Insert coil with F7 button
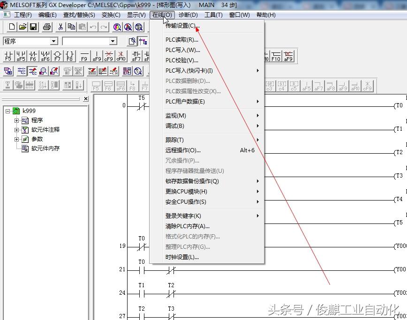This screenshot has height=320, width=407. coord(57,56)
